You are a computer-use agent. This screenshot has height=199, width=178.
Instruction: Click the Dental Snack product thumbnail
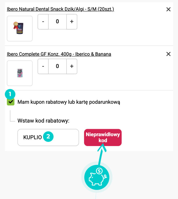tap(20, 28)
